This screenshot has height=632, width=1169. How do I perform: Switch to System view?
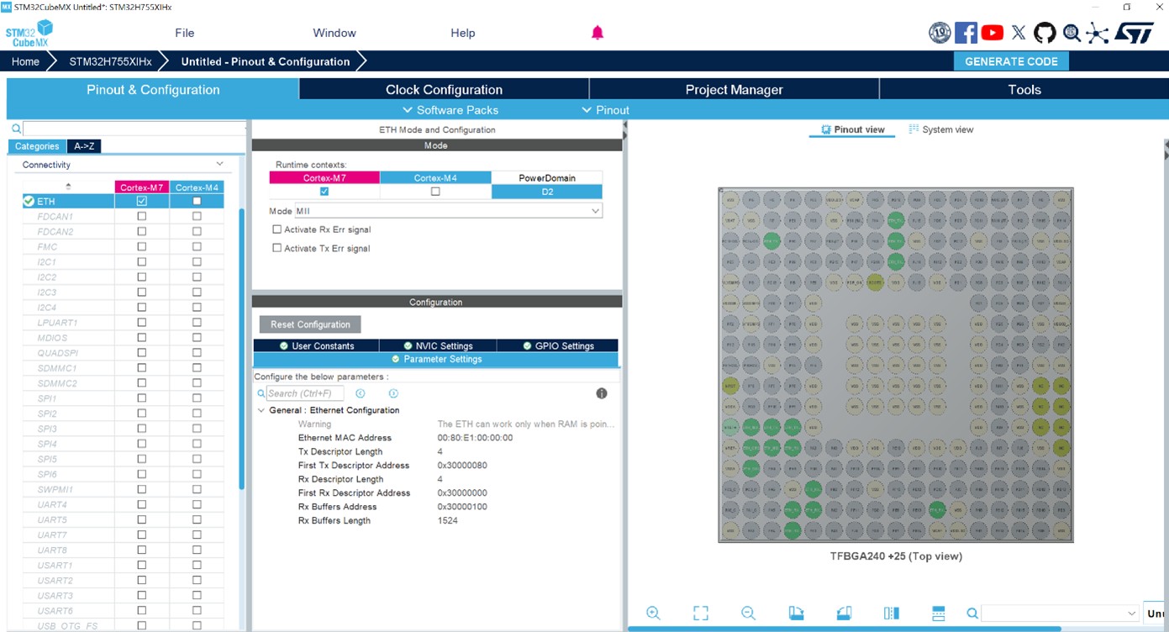tap(941, 129)
